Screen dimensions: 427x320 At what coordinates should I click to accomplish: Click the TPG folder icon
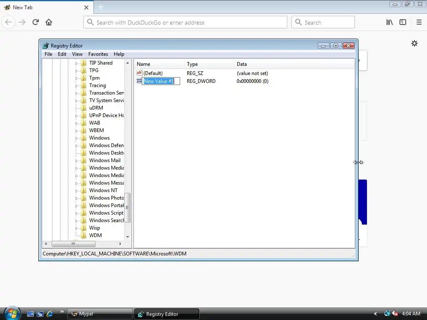click(83, 70)
